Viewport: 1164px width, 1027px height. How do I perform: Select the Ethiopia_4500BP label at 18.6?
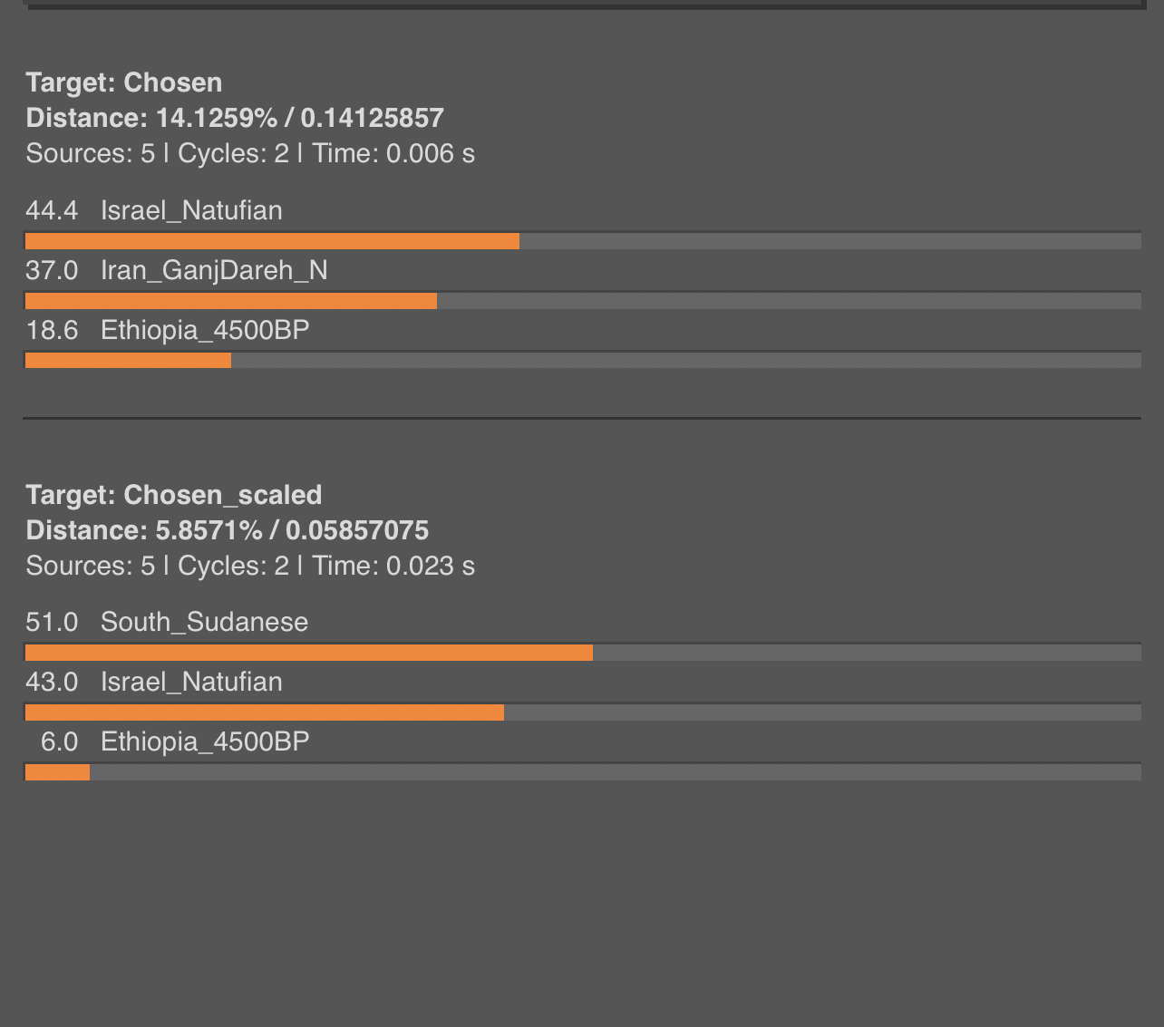205,330
